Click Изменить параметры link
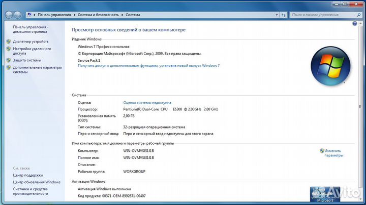The height and width of the screenshot is (205, 366). (x=333, y=153)
